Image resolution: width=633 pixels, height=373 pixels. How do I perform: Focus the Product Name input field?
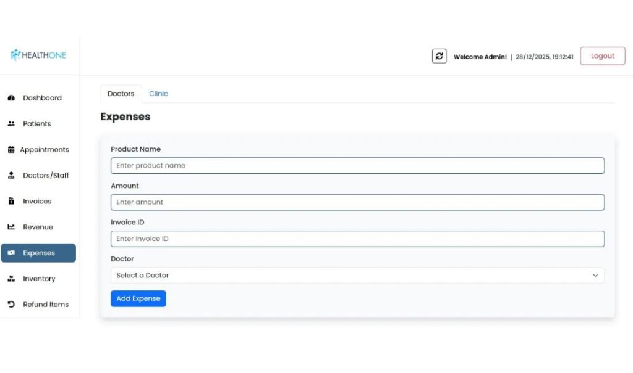click(357, 166)
